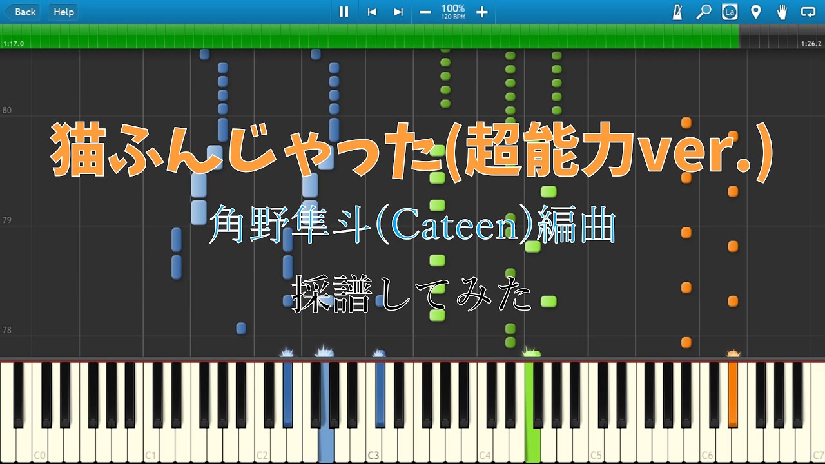The height and width of the screenshot is (464, 825).
Task: Skip forward with the next button
Action: [398, 12]
